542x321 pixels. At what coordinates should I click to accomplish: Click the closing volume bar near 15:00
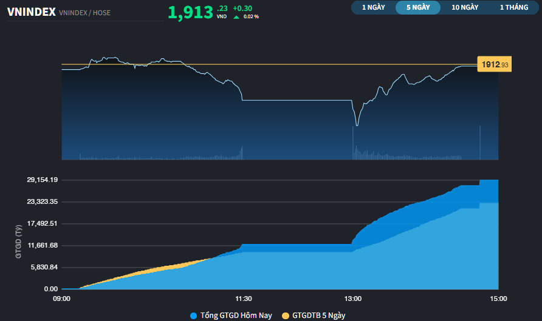(480, 143)
